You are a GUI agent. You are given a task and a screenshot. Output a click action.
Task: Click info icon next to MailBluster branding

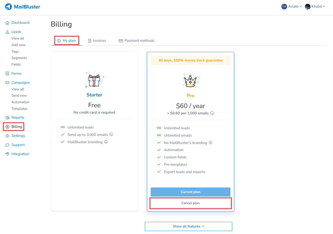(x=106, y=142)
